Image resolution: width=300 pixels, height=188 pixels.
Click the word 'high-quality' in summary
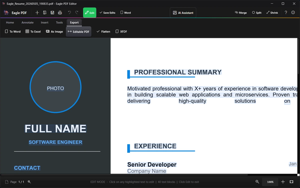coord(192,101)
